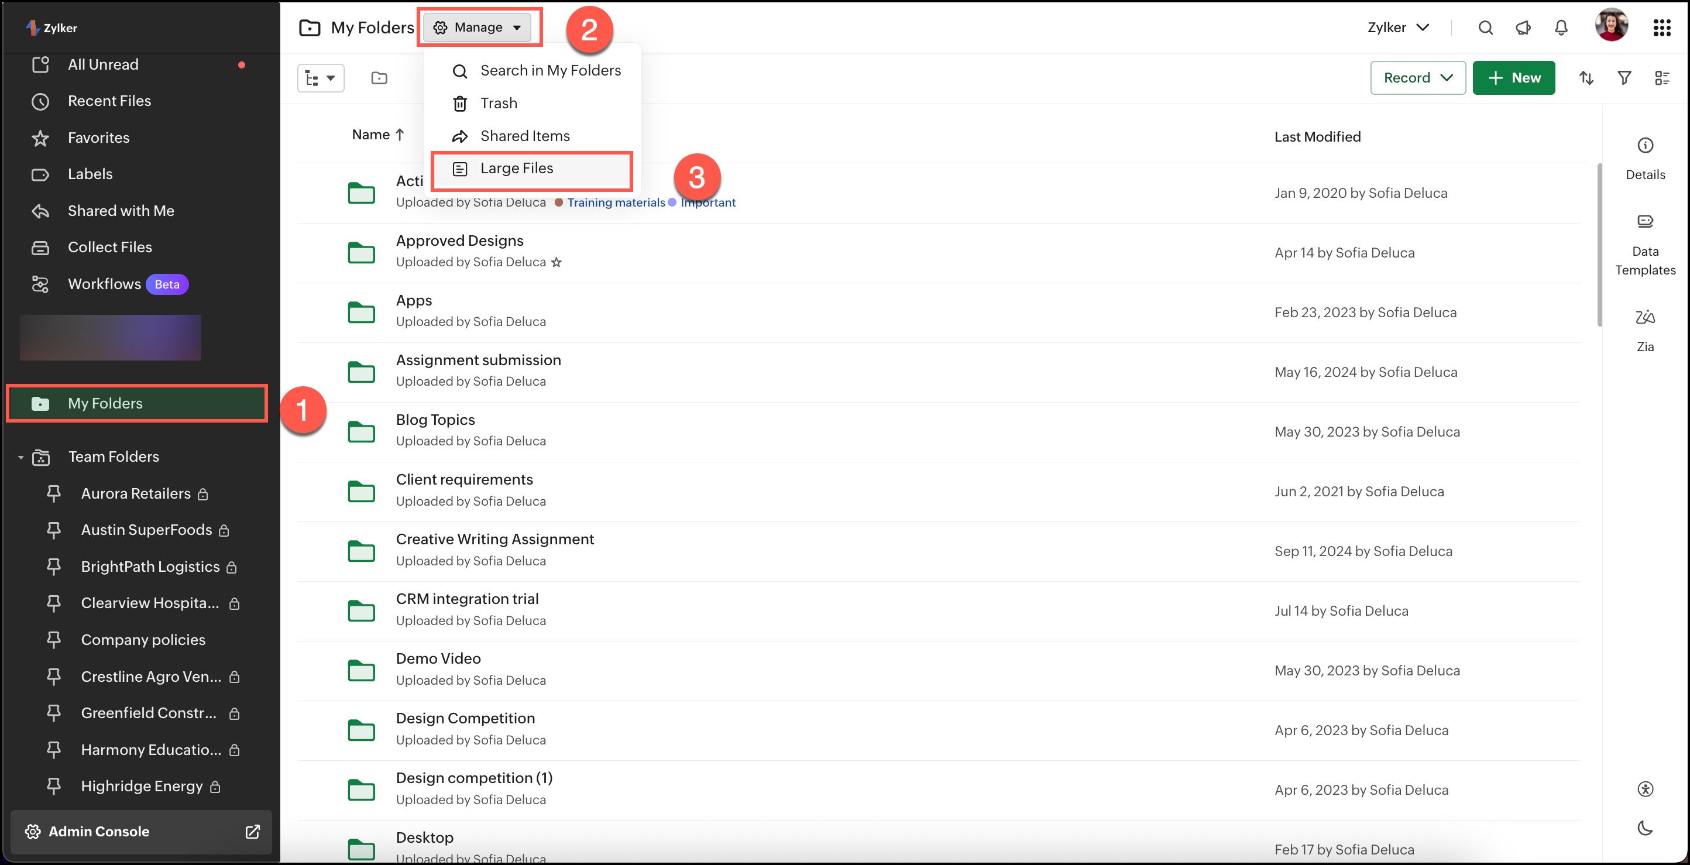The image size is (1690, 865).
Task: Collapse the Team Folders tree
Action: tap(21, 456)
